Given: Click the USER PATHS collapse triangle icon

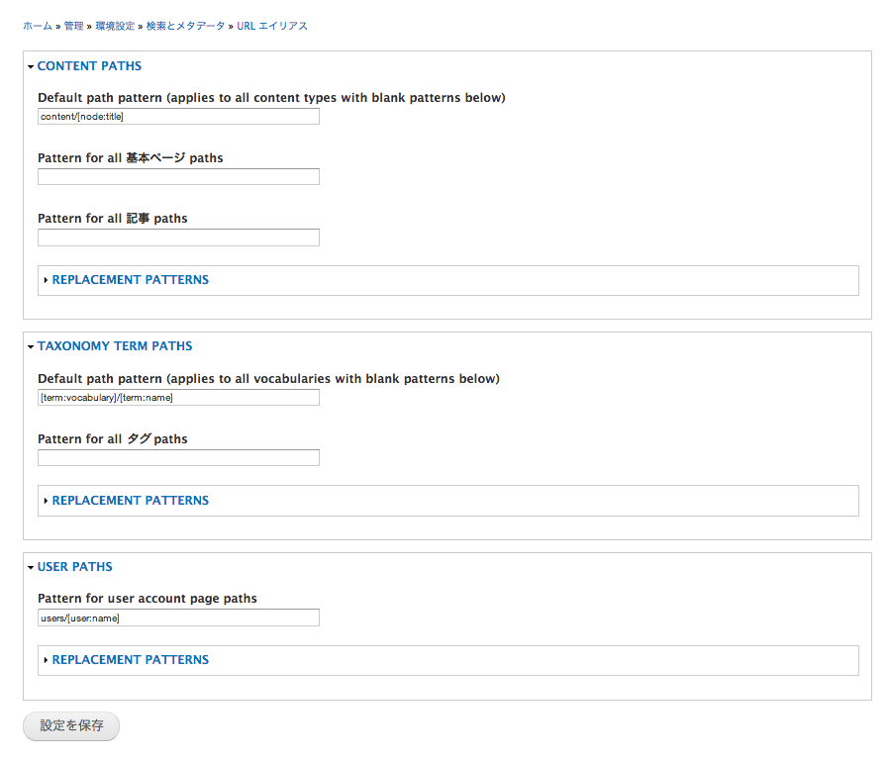Looking at the screenshot, I should tap(31, 568).
